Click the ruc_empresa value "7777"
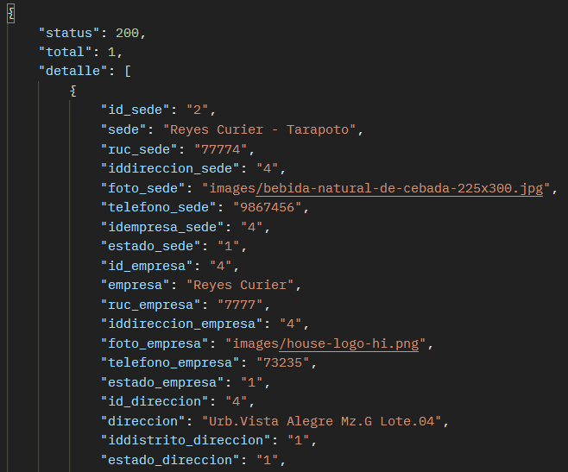568x472 pixels. coord(243,305)
